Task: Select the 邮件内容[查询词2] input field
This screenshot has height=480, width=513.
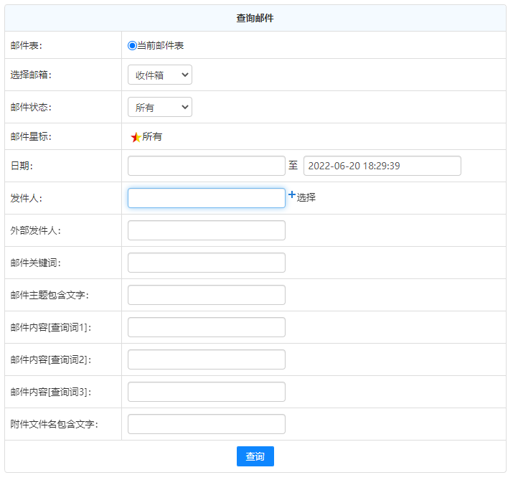Action: coord(206,359)
